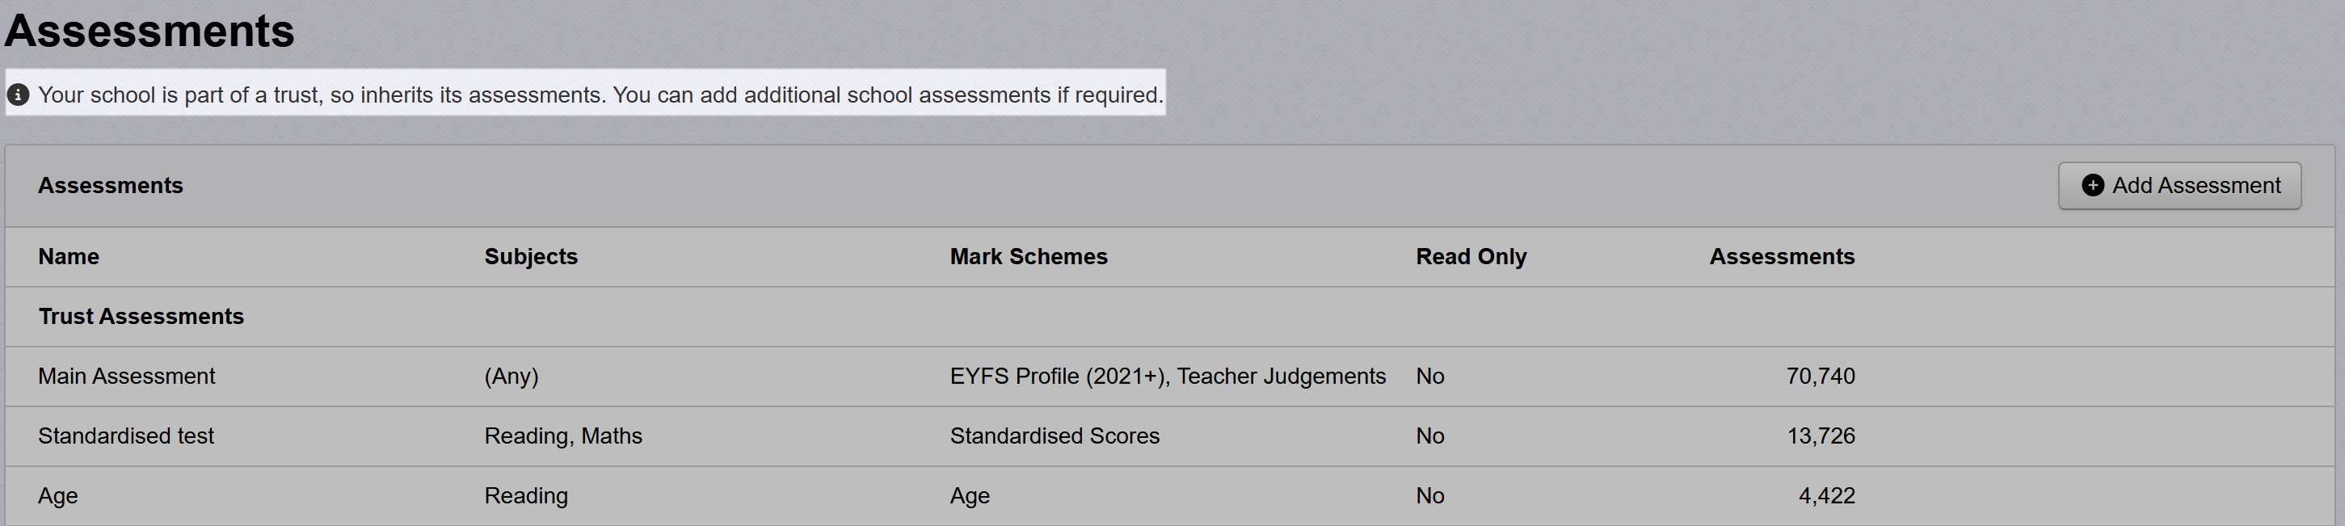The height and width of the screenshot is (526, 2345).
Task: Click the Assessments column header in the table
Action: [1781, 257]
